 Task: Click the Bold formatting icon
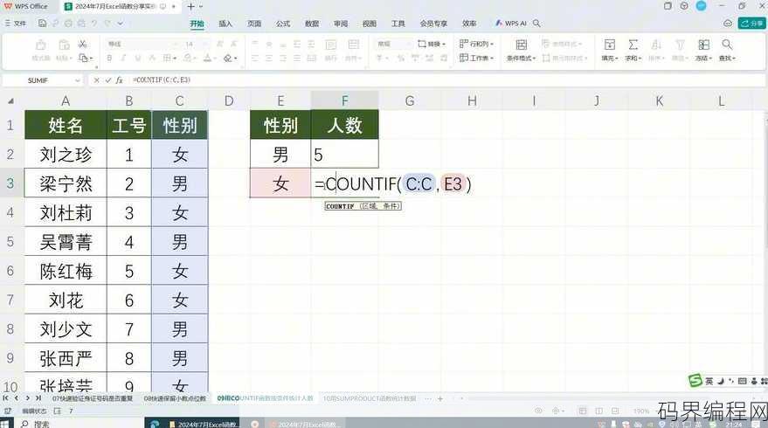(x=109, y=59)
